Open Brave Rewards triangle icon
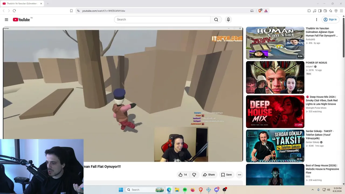This screenshot has width=345, height=194. (266, 11)
